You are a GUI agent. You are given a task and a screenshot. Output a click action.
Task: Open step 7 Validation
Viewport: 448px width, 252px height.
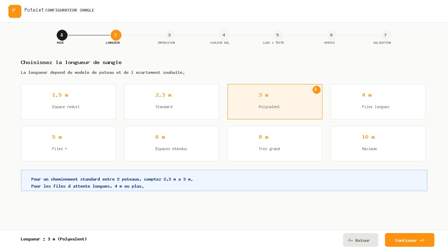(x=385, y=35)
